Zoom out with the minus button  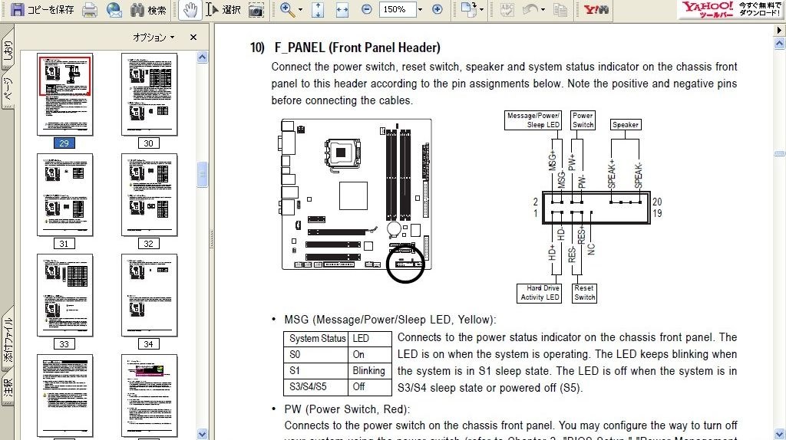pos(367,9)
